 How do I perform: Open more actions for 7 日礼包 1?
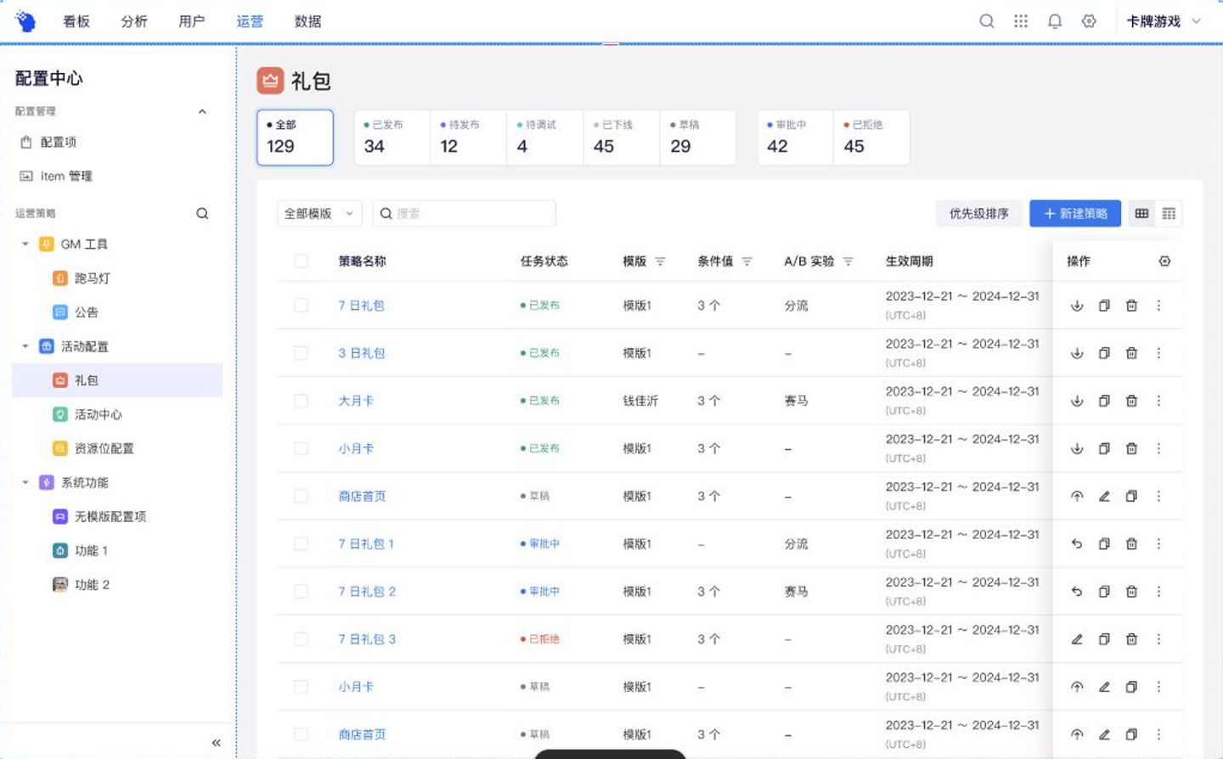pyautogui.click(x=1158, y=544)
